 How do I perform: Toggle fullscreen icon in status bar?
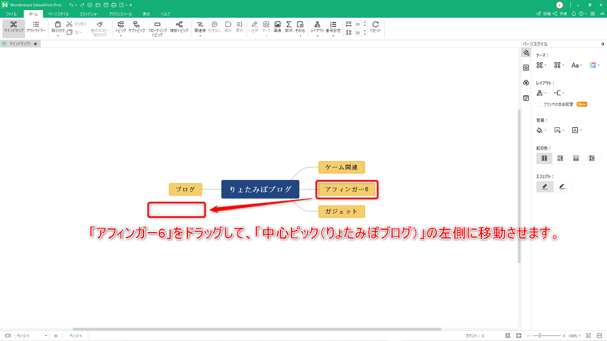pos(519,336)
